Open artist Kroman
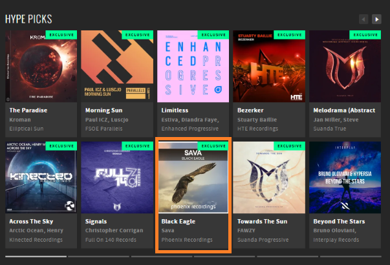 pyautogui.click(x=20, y=120)
